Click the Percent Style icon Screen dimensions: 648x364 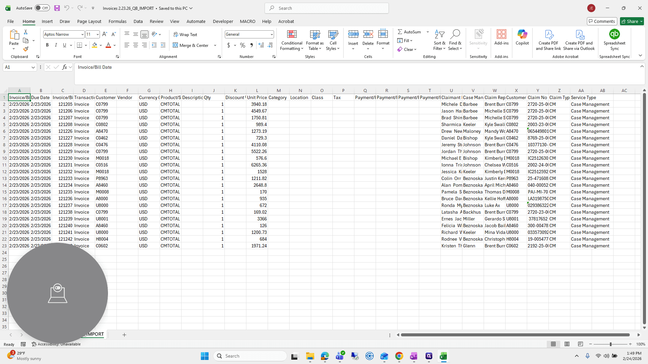(243, 45)
